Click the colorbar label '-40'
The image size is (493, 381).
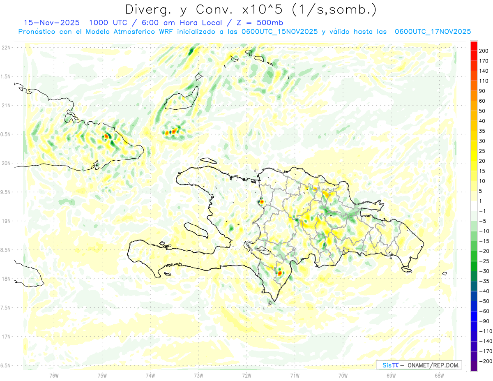click(484, 291)
